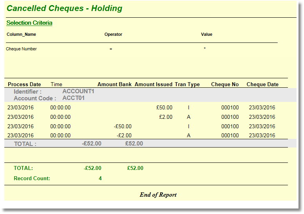The width and height of the screenshot is (304, 214).
Task: Click the ACCOUNT1 identifier value
Action: point(79,91)
